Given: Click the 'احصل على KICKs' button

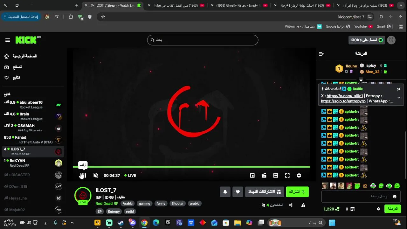Looking at the screenshot, I should pyautogui.click(x=367, y=40).
